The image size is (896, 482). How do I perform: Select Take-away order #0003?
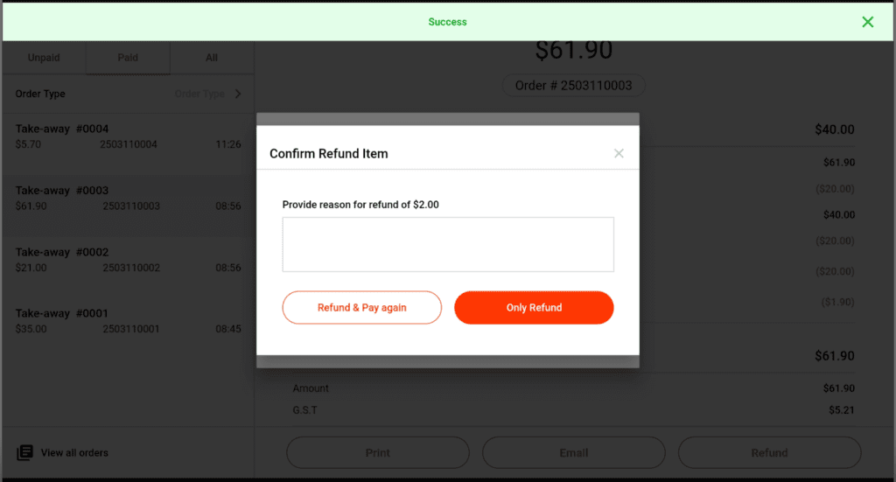click(x=128, y=199)
